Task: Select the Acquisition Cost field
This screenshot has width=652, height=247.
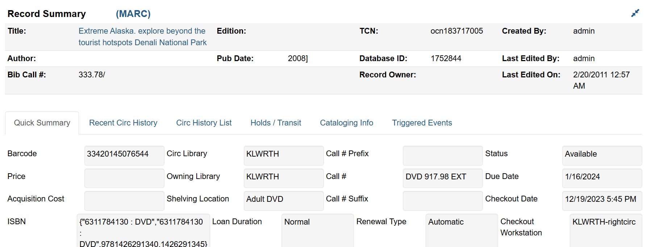Action: coord(124,201)
